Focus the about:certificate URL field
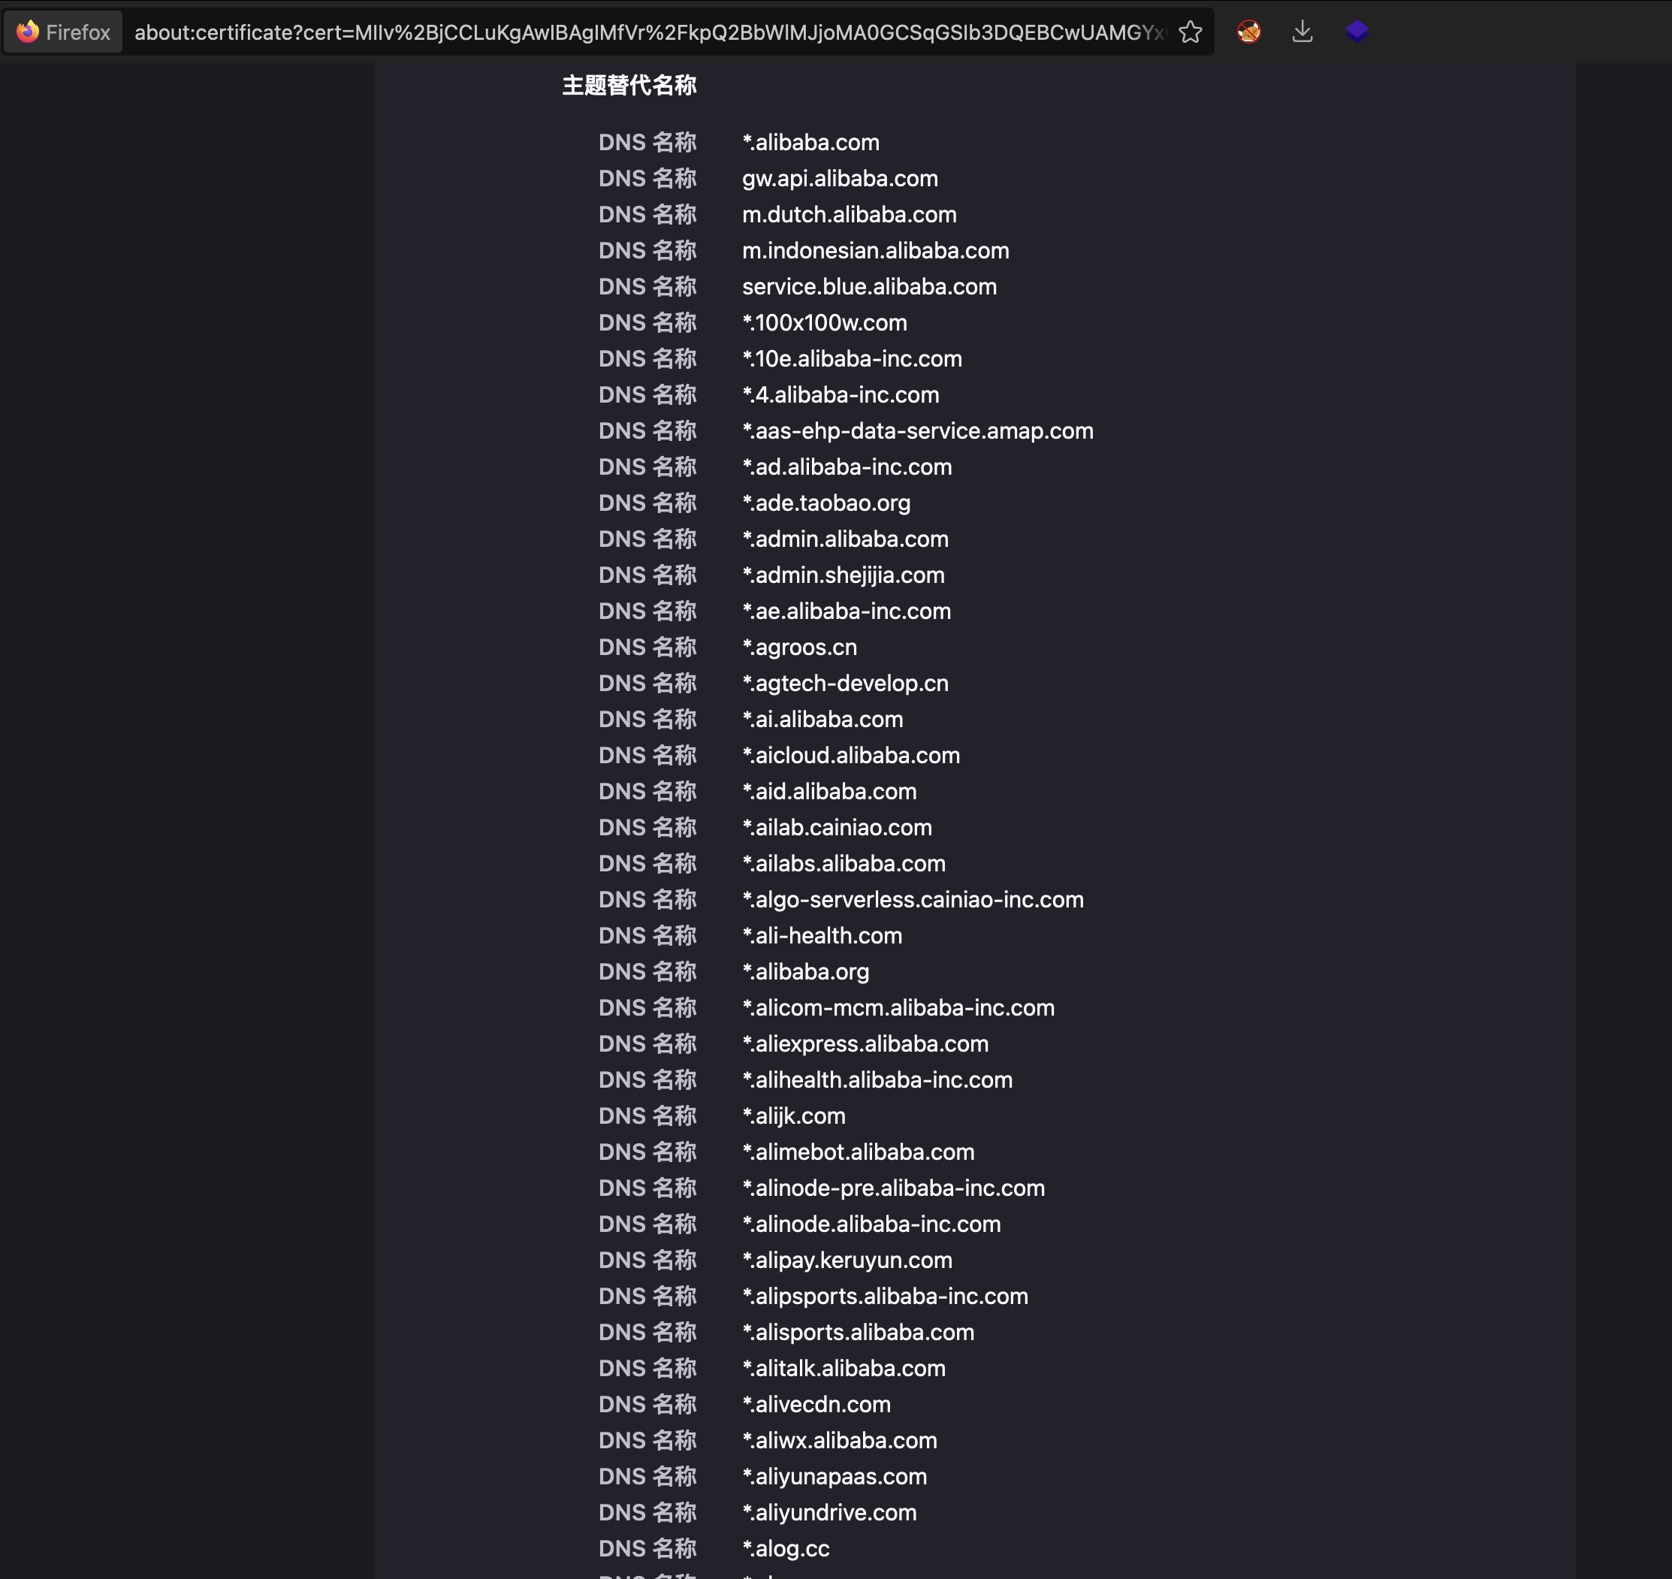The width and height of the screenshot is (1672, 1579). (648, 32)
